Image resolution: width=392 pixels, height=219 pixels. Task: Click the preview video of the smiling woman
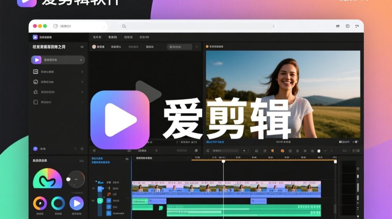coord(283,94)
